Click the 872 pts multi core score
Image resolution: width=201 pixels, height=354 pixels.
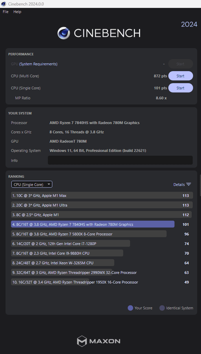(x=160, y=76)
